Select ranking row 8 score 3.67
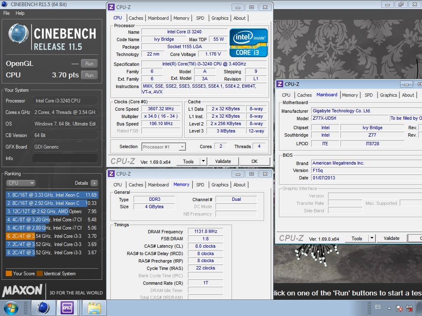Image resolution: width=422 pixels, height=316 pixels. coord(52,253)
